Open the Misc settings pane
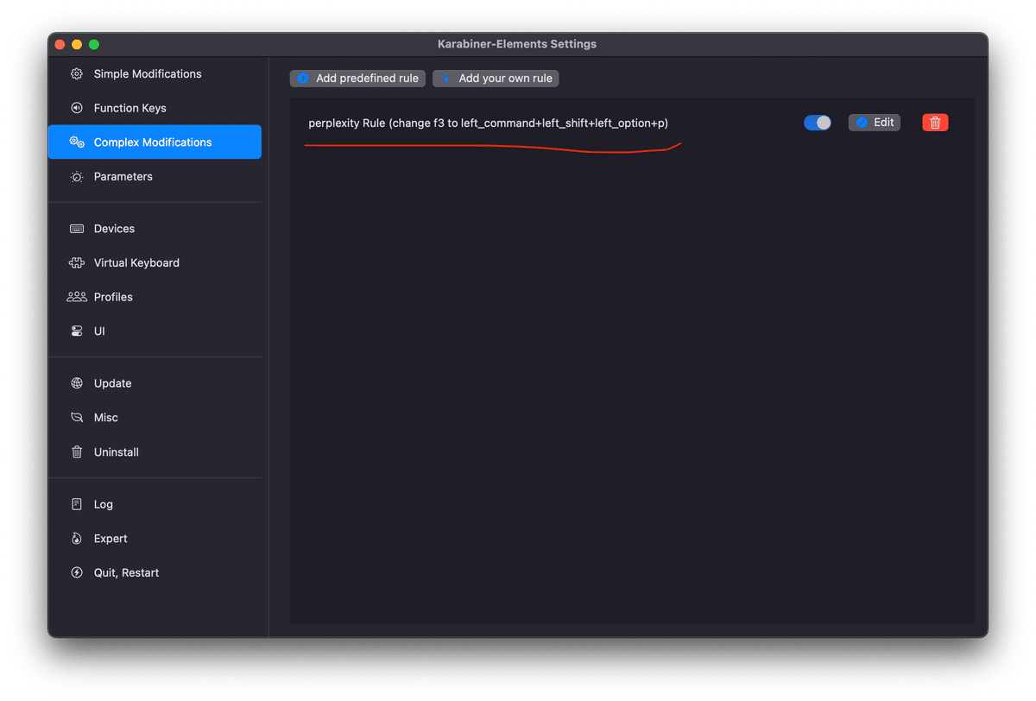The width and height of the screenshot is (1036, 701). [106, 418]
